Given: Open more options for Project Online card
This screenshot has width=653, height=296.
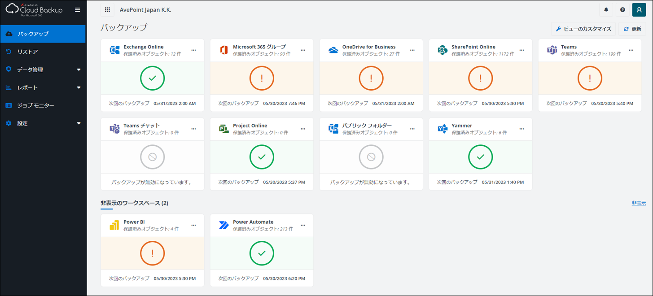Looking at the screenshot, I should tap(303, 129).
